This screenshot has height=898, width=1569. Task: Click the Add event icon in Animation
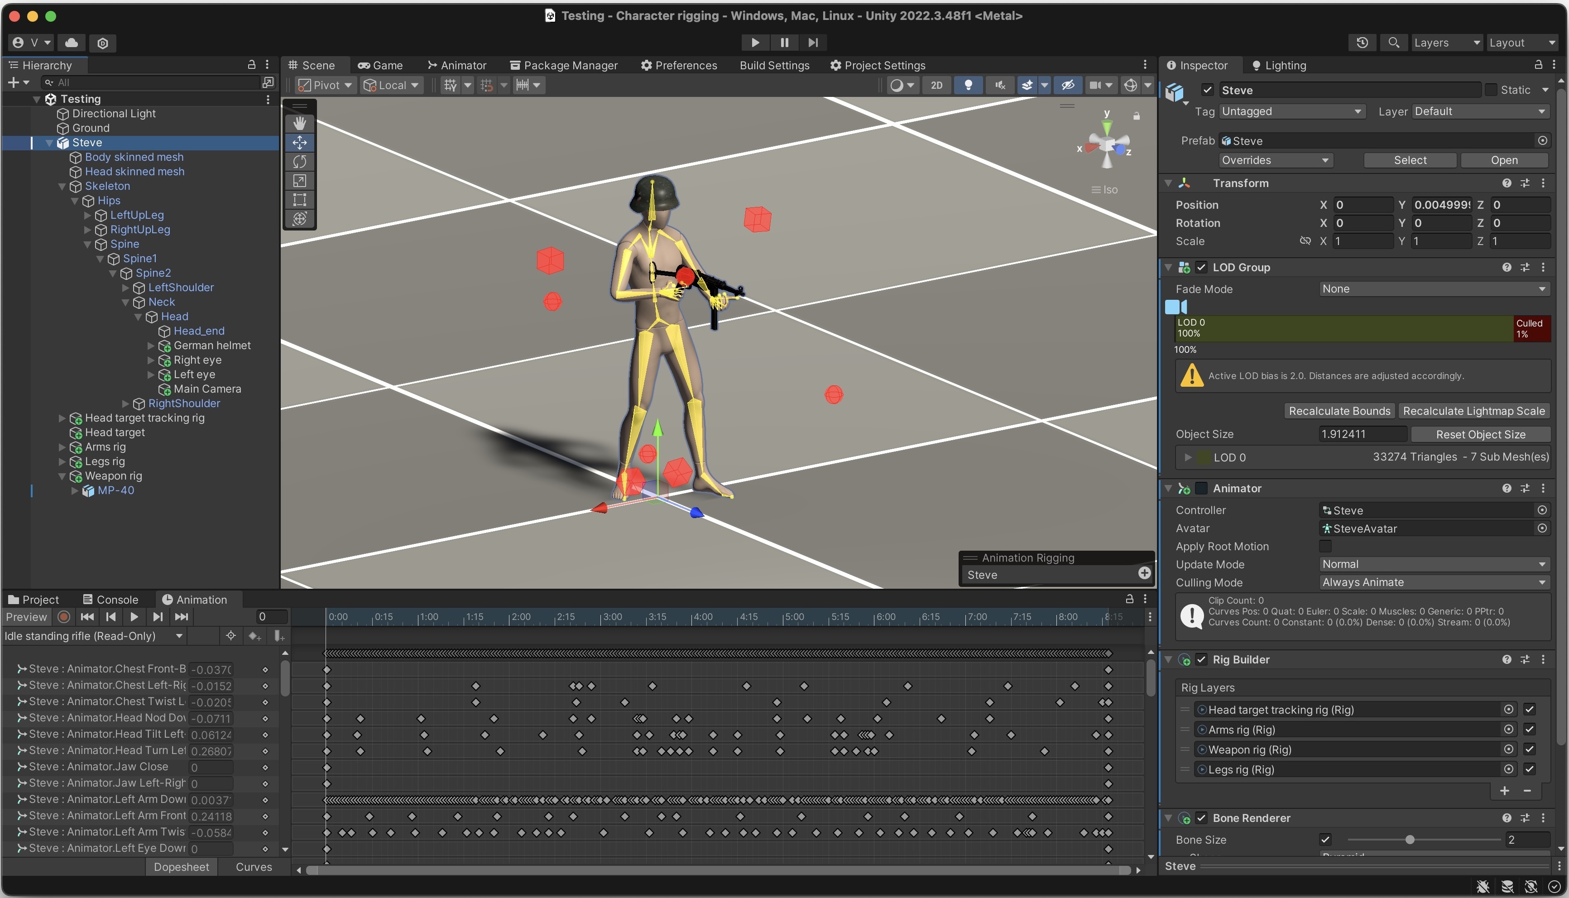tap(278, 636)
